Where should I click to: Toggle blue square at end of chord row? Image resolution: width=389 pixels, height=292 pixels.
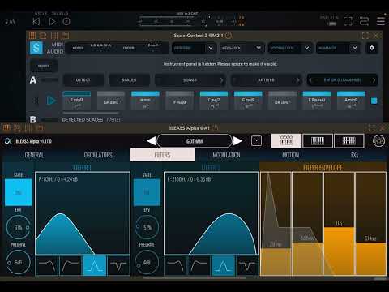point(374,101)
